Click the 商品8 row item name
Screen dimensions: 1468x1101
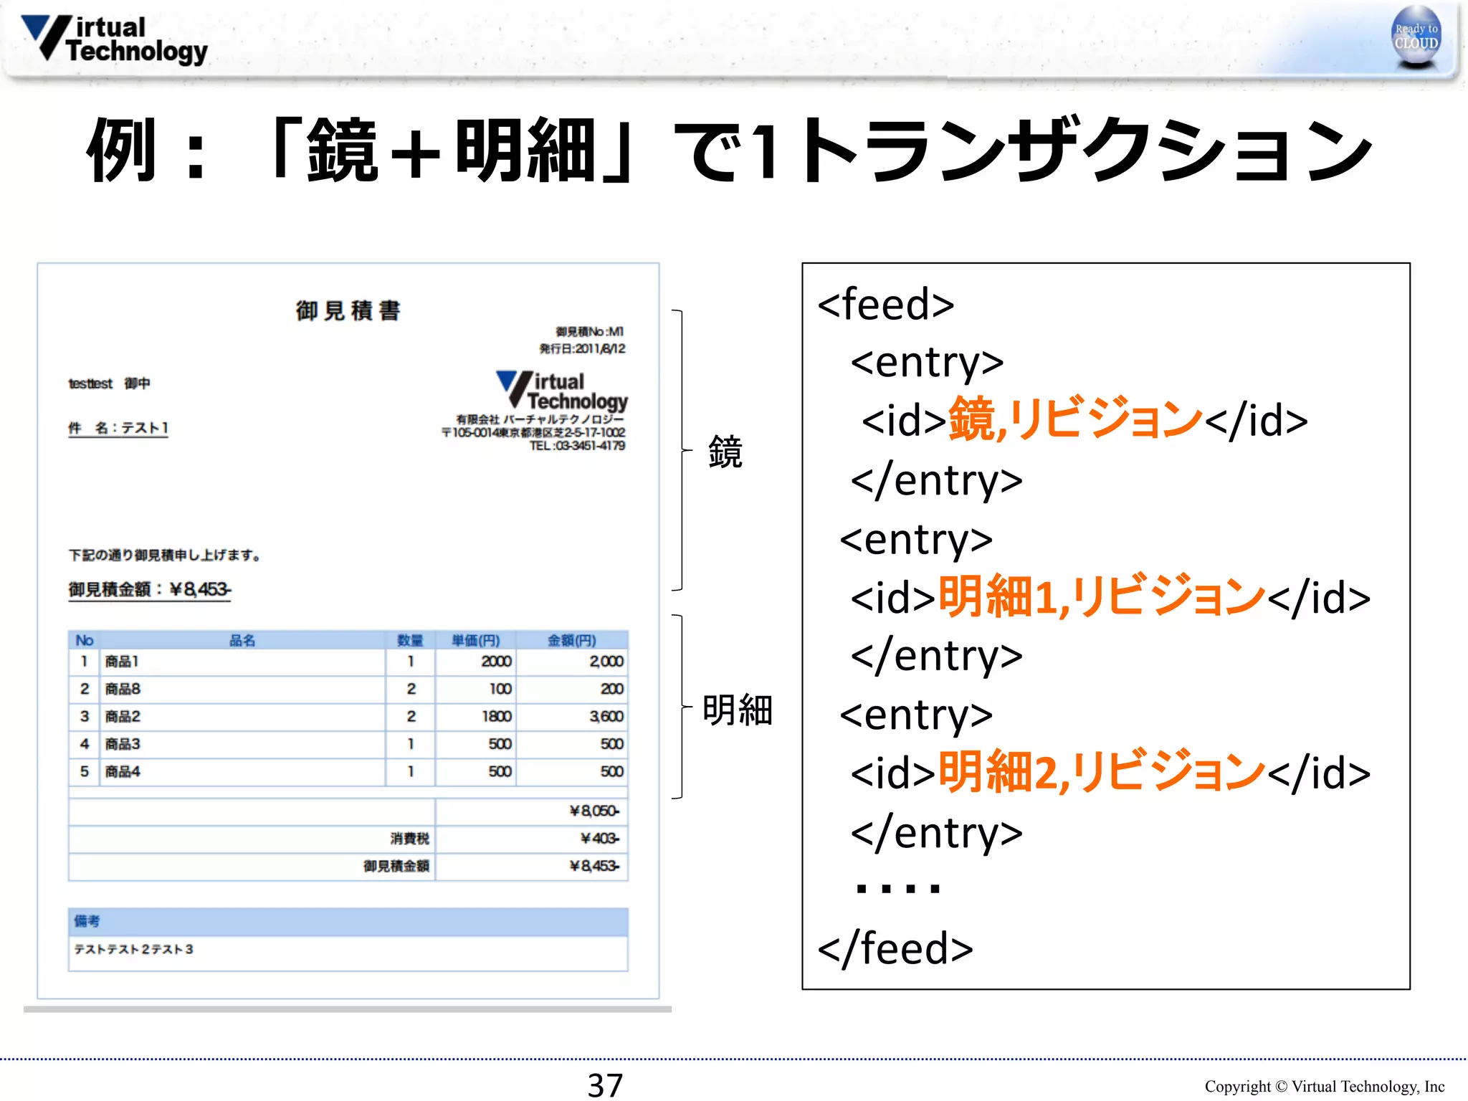(123, 689)
